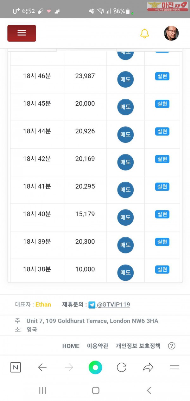
Task: Click the Telegram icon beside 제휴문의
Action: tap(92, 305)
